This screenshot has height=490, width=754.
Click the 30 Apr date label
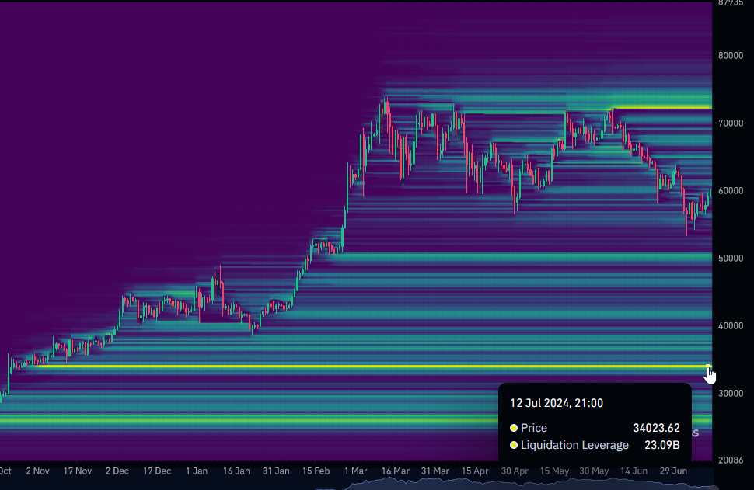click(515, 471)
